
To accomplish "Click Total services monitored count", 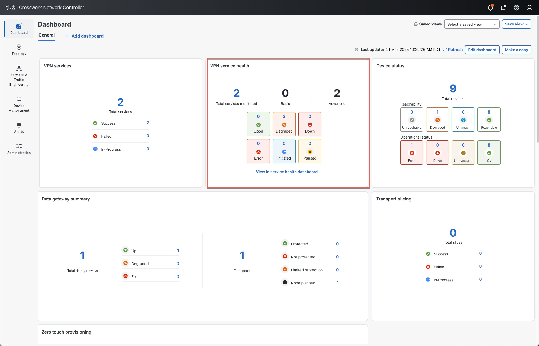I will click(236, 93).
